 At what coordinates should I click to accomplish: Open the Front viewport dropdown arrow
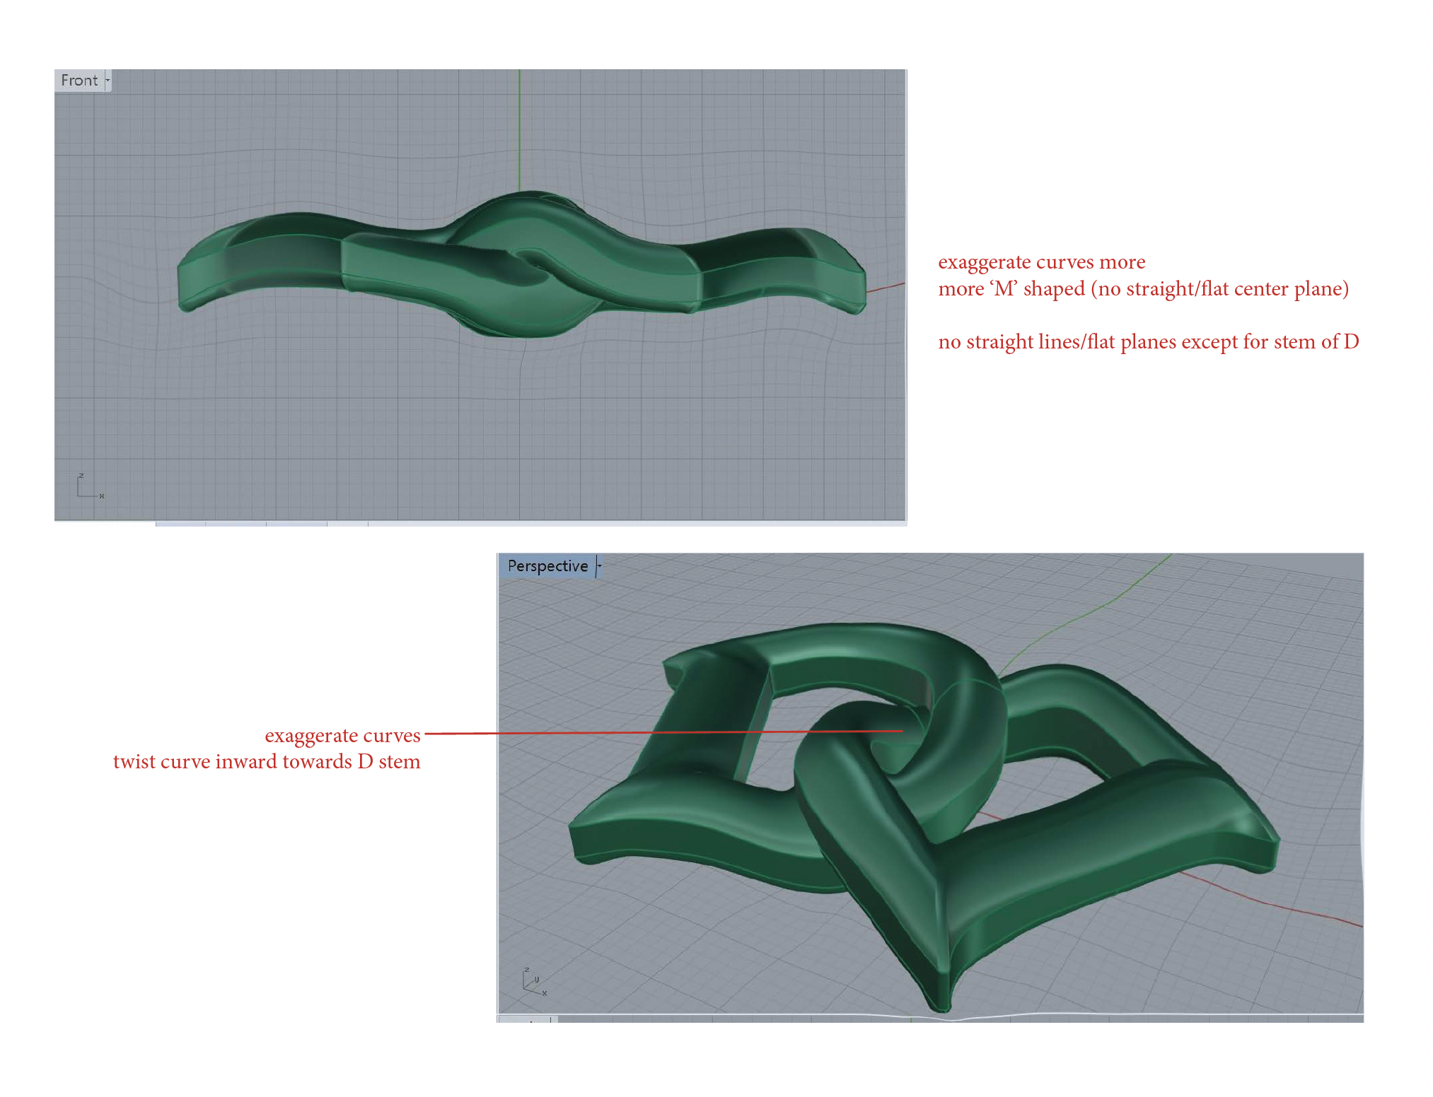(108, 81)
